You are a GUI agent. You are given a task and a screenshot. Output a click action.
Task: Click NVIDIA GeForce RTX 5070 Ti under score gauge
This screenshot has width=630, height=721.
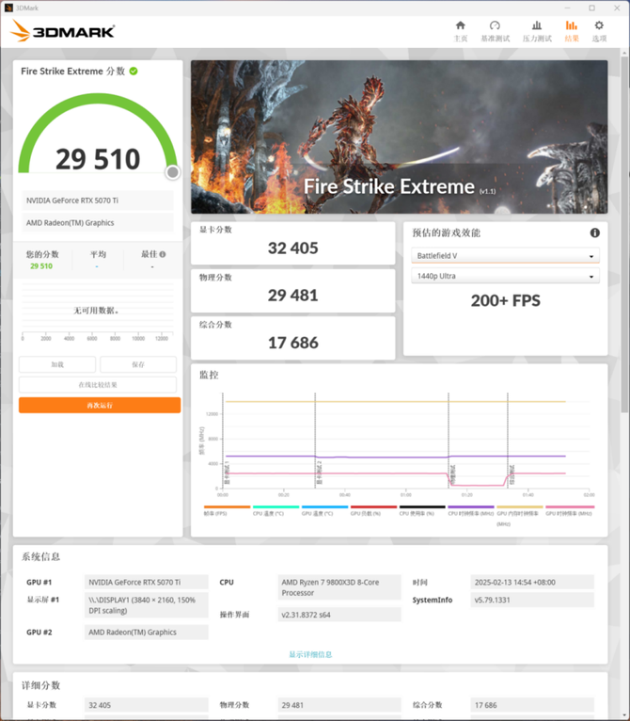click(98, 200)
